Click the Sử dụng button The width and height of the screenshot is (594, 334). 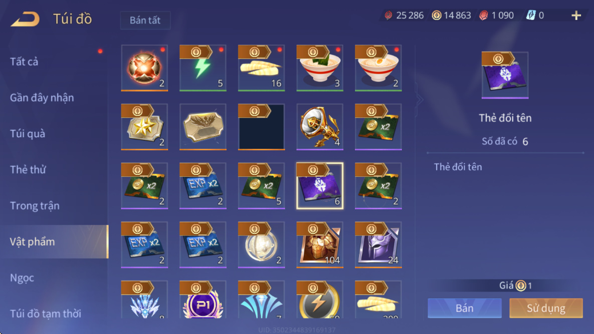tap(546, 308)
